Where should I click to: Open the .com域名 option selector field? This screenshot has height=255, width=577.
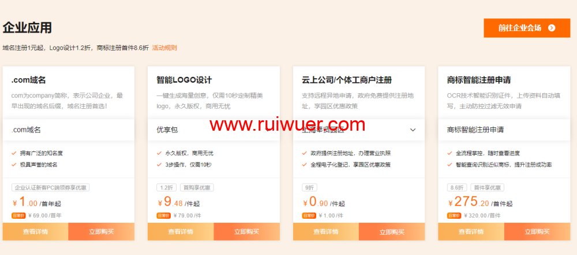[68, 130]
